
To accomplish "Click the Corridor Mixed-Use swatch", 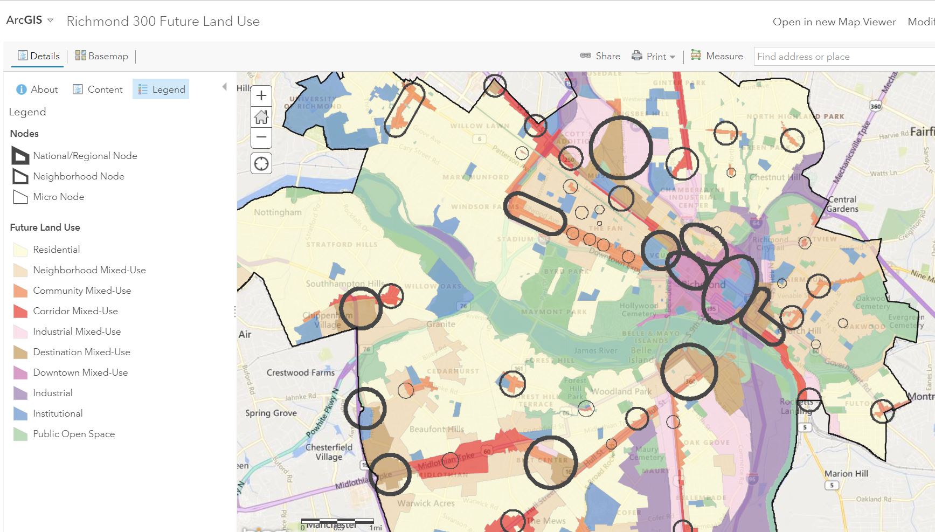I will click(20, 311).
